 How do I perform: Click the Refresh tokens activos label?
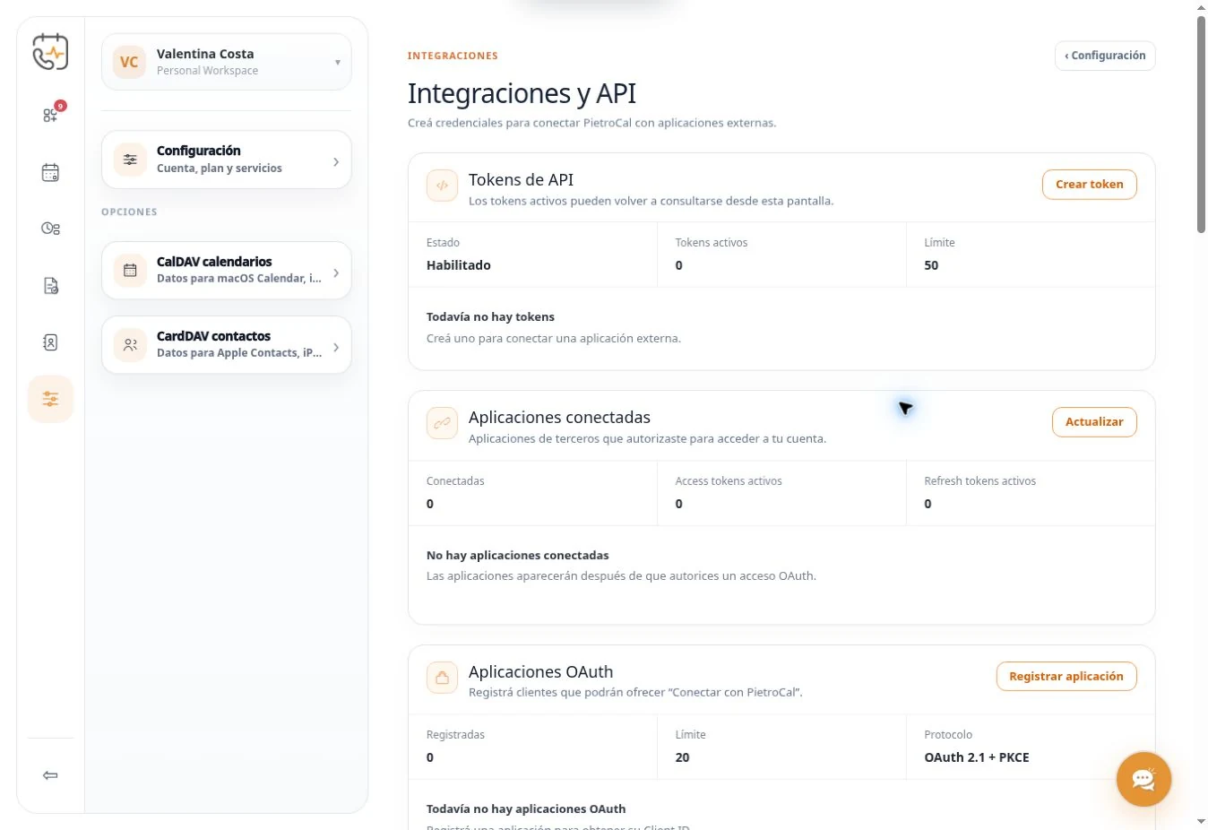[x=979, y=481]
